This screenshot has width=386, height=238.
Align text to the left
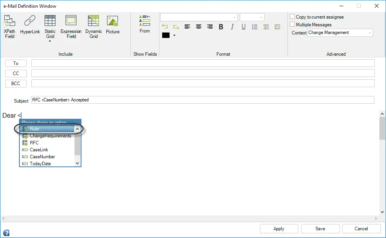click(187, 27)
